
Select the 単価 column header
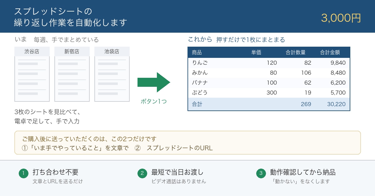pos(256,53)
